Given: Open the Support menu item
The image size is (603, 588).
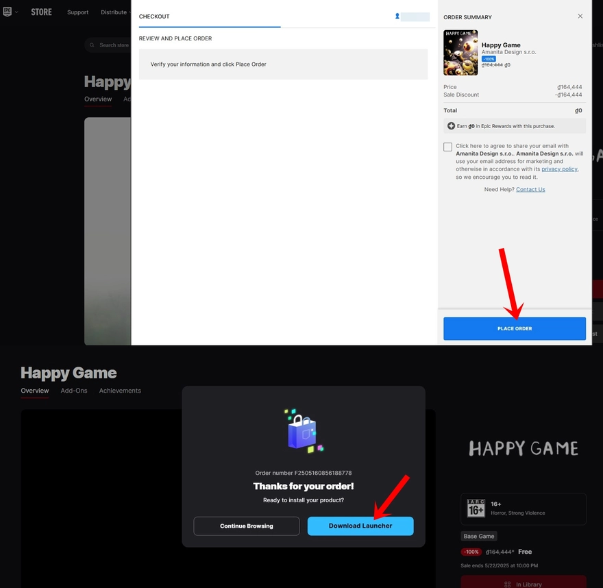Looking at the screenshot, I should (77, 12).
